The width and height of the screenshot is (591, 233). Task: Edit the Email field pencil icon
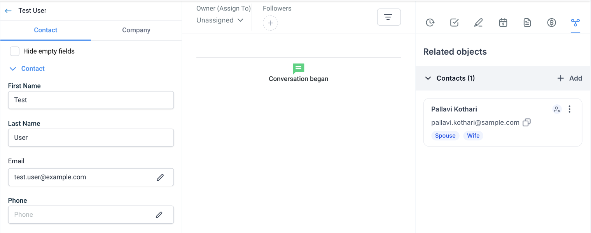(x=160, y=177)
